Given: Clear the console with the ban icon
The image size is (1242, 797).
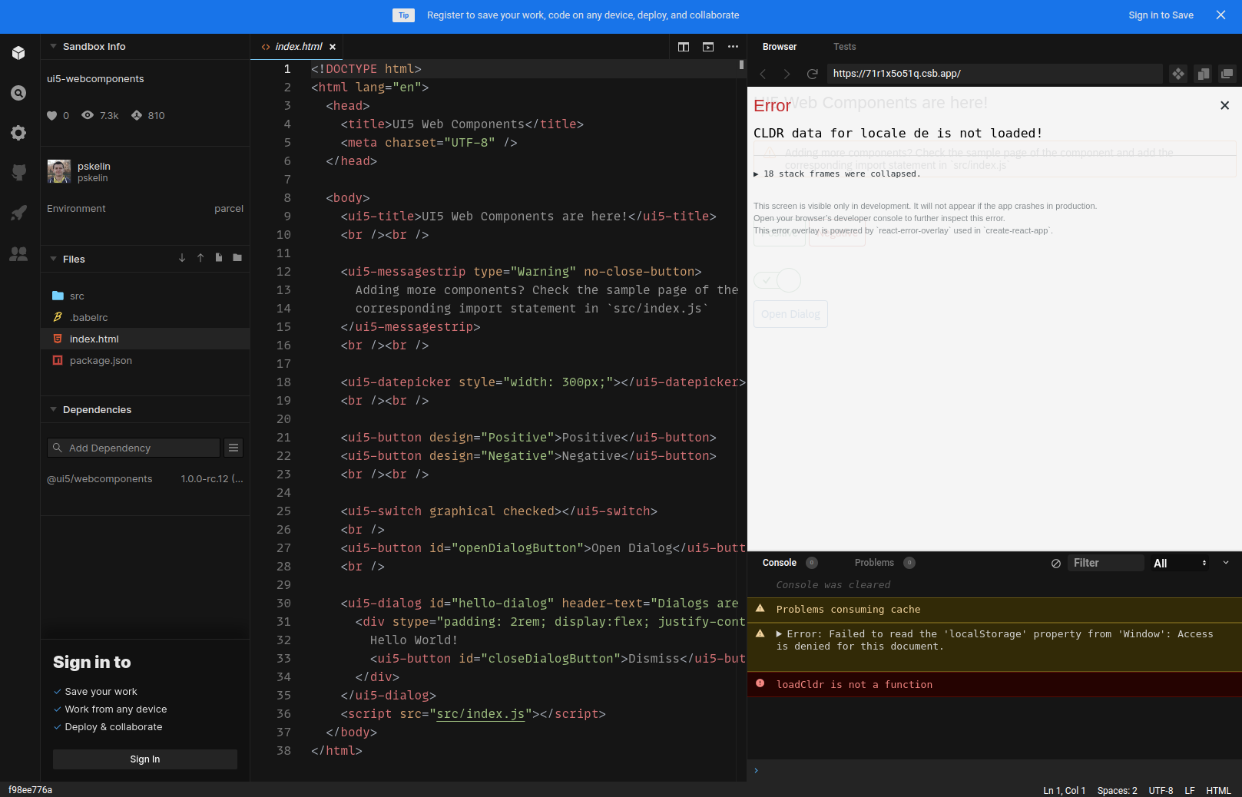Looking at the screenshot, I should [1055, 563].
